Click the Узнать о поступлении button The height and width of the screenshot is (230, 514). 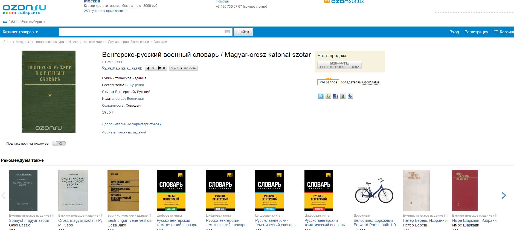[x=339, y=65]
